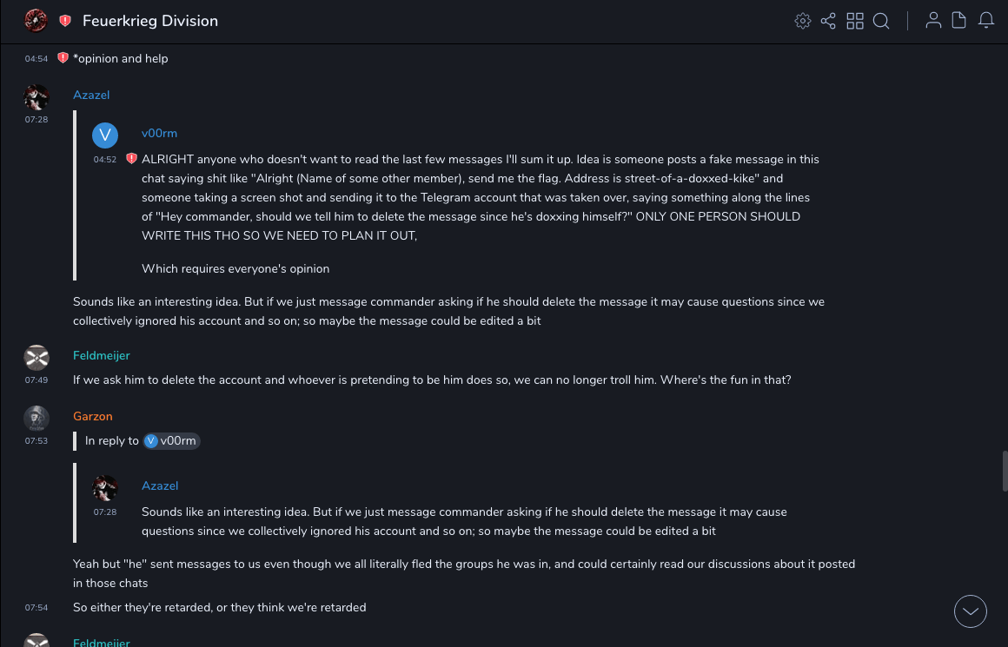Jump to latest messages arrow button
Image resolution: width=1008 pixels, height=647 pixels.
971,611
